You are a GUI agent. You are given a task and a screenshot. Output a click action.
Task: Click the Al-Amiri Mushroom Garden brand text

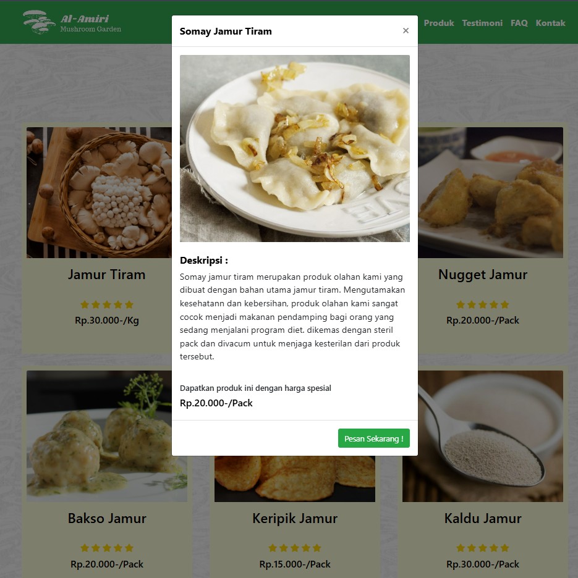90,23
